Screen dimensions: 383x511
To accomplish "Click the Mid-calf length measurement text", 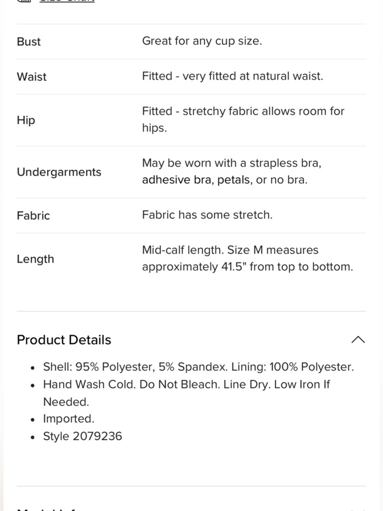I will (x=247, y=258).
